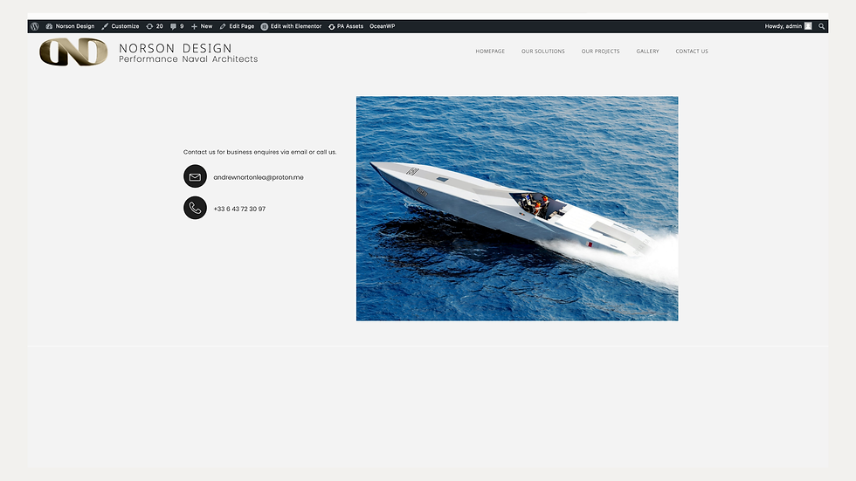This screenshot has width=856, height=481.
Task: Click Edit with Elementor
Action: [x=291, y=26]
